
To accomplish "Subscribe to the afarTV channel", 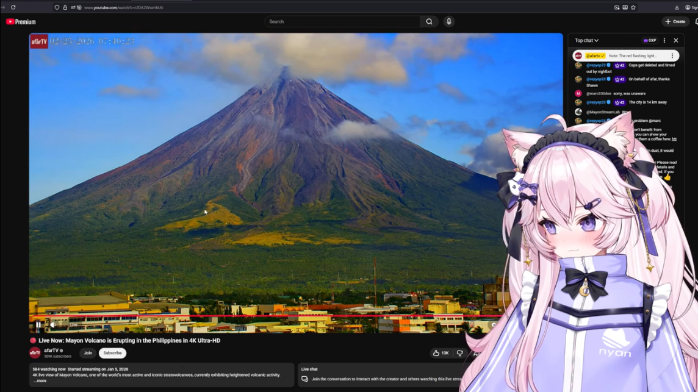I will coord(112,353).
